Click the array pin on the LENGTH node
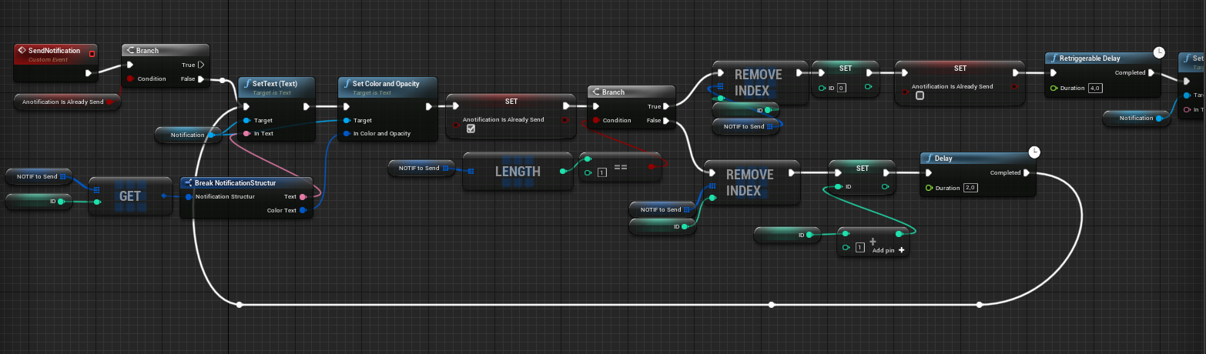Viewport: 1206px width, 354px height. [x=471, y=171]
